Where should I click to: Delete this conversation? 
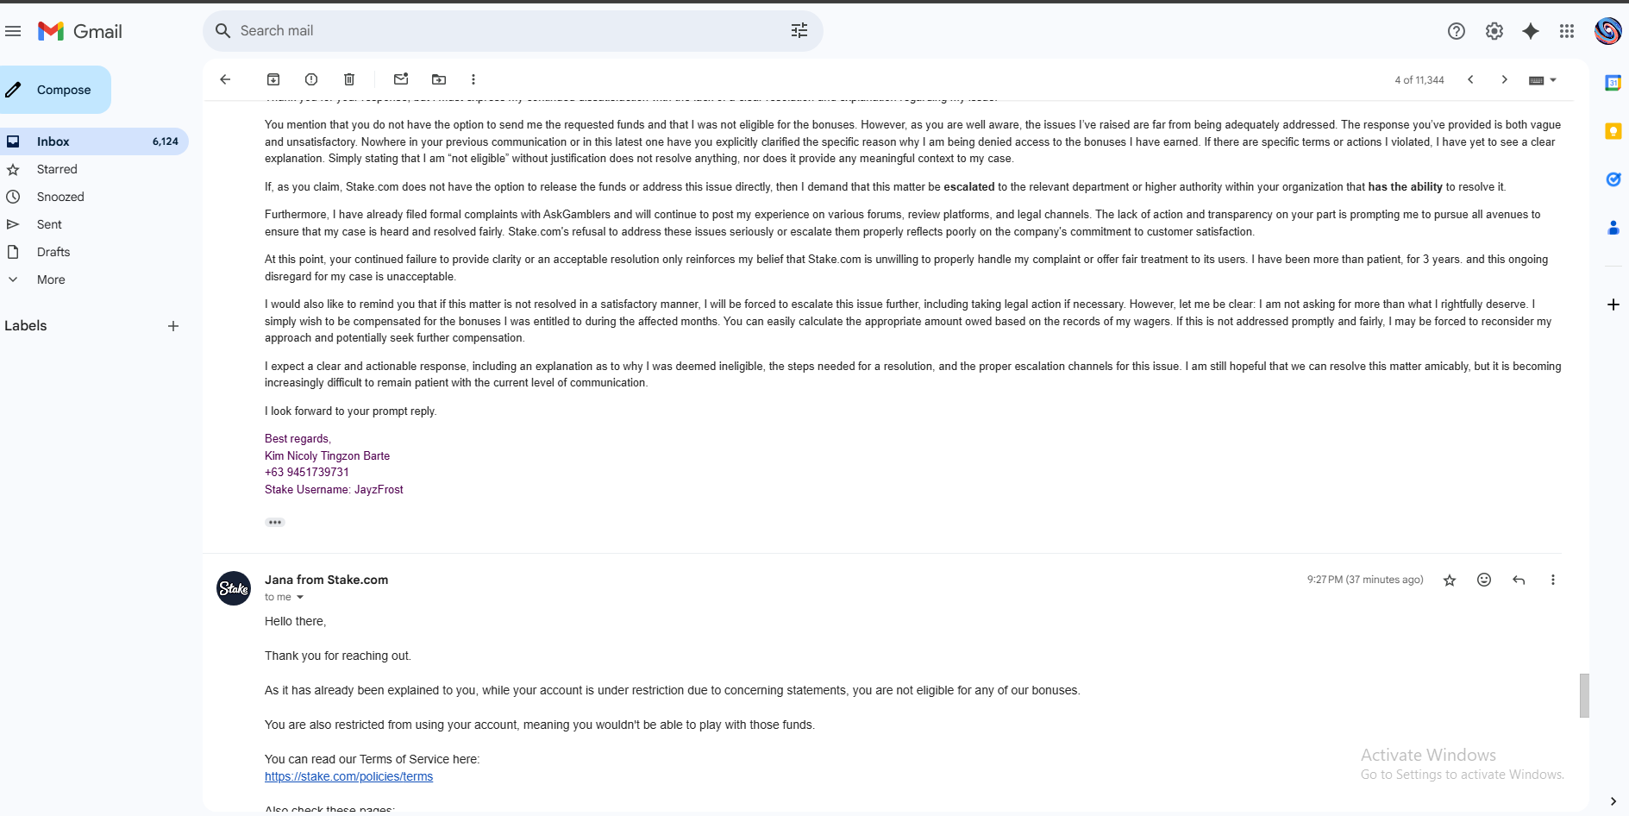(349, 79)
